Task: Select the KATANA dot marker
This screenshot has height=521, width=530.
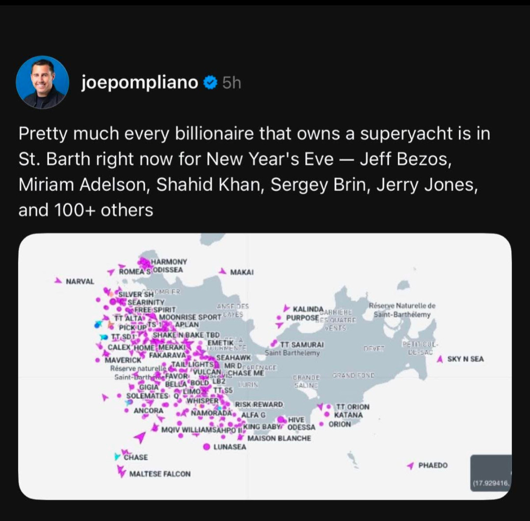Action: pyautogui.click(x=327, y=415)
